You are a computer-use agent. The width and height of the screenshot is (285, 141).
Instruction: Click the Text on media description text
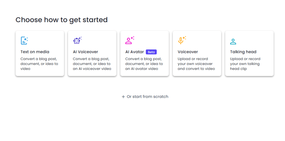(x=39, y=64)
